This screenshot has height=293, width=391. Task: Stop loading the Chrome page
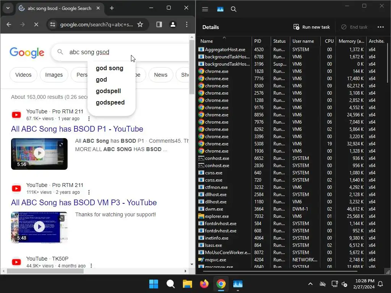(36, 24)
